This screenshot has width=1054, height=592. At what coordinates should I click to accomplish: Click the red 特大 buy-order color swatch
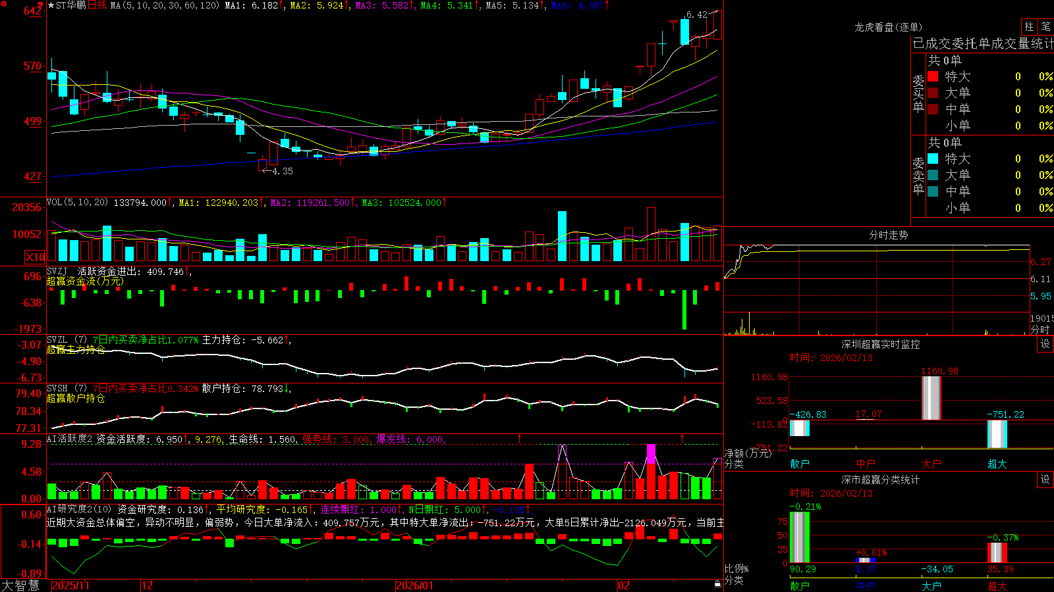(x=933, y=76)
